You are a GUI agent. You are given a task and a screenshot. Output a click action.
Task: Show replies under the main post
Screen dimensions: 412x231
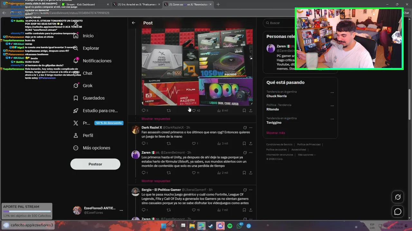click(x=156, y=119)
